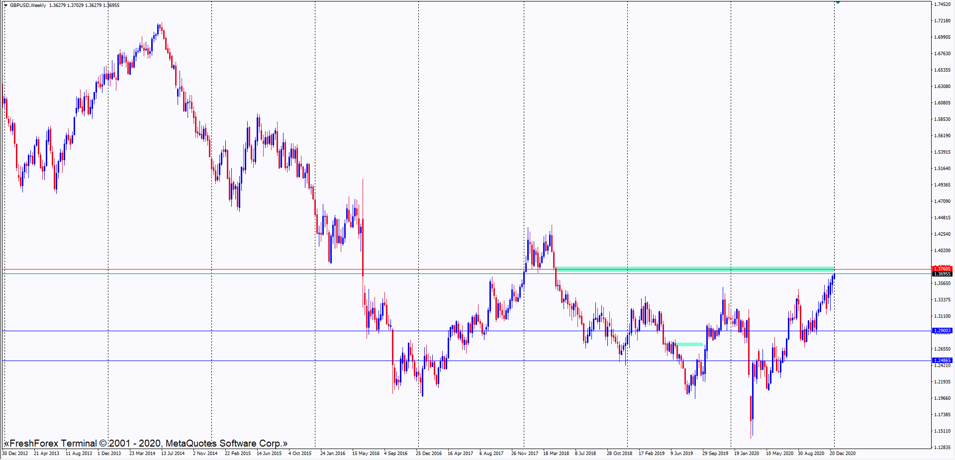Click the FreshForex Terminal copyright watermark text
The image size is (955, 460).
click(145, 443)
